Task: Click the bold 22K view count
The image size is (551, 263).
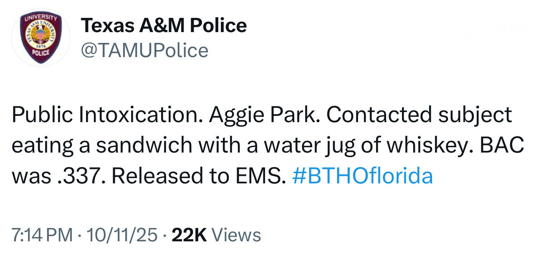Action: 189,235
